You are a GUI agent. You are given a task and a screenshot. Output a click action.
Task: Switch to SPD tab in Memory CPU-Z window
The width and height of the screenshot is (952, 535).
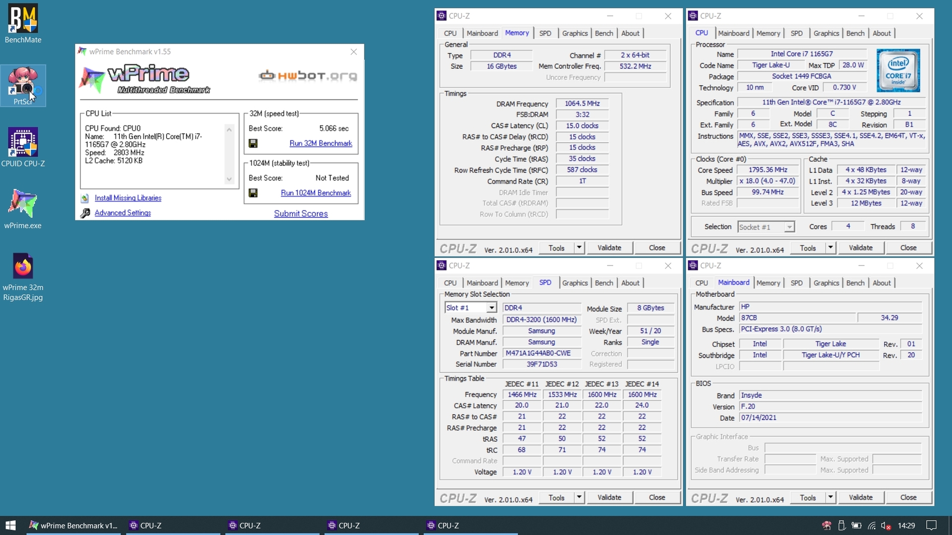pos(545,33)
